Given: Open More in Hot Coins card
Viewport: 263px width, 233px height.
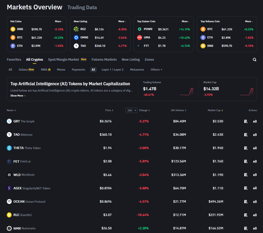Looking at the screenshot, I should pos(59,21).
